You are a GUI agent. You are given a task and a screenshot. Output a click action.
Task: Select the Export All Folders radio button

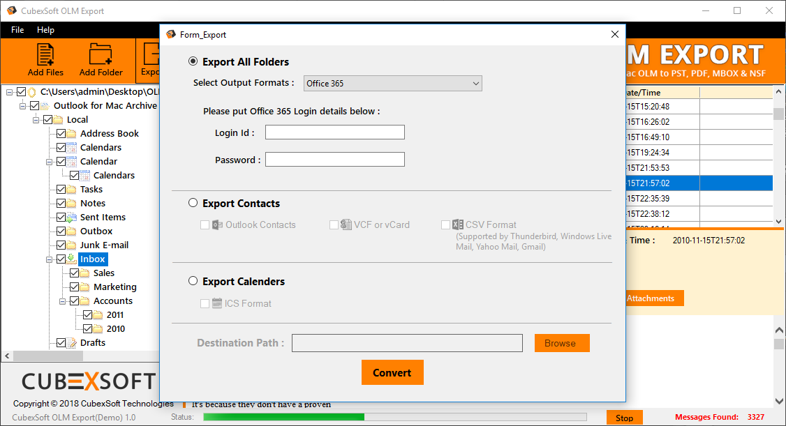coord(193,61)
